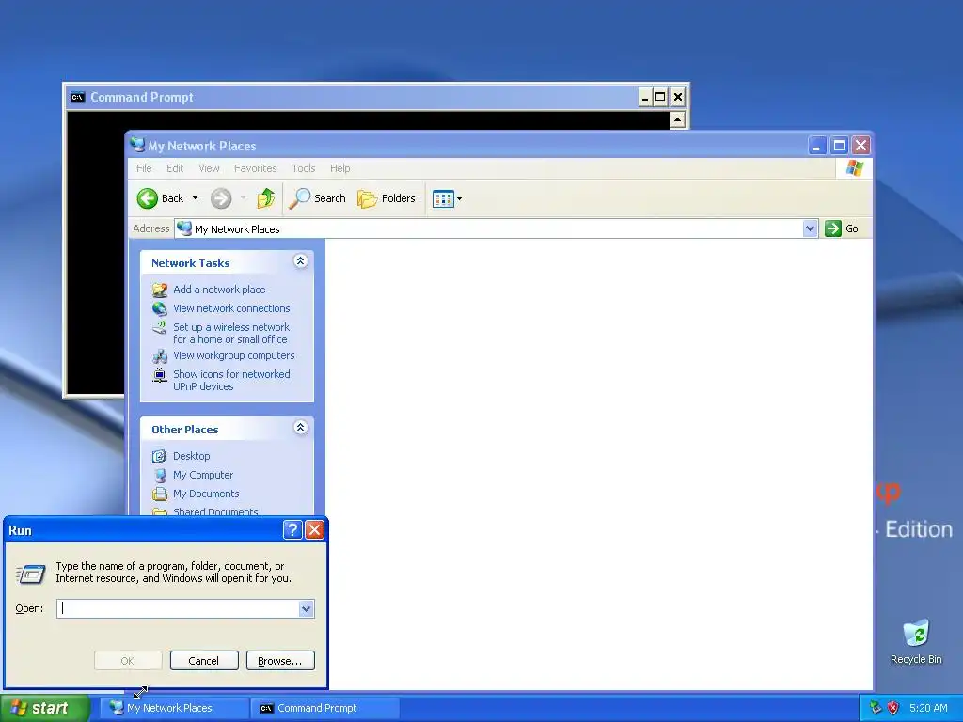Open the File menu

[144, 168]
